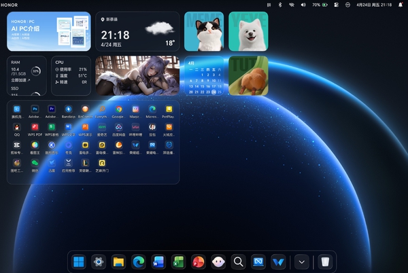Open the 芝麻开门 app icon
The height and width of the screenshot is (273, 408).
click(x=102, y=163)
